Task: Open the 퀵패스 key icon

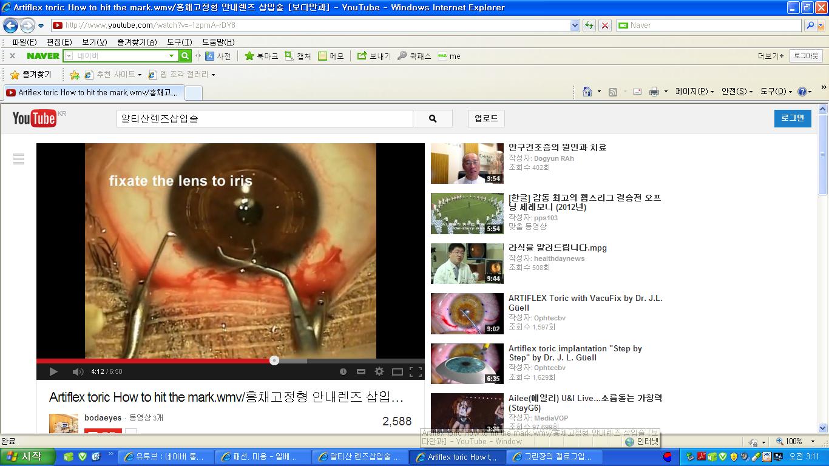Action: click(x=414, y=56)
